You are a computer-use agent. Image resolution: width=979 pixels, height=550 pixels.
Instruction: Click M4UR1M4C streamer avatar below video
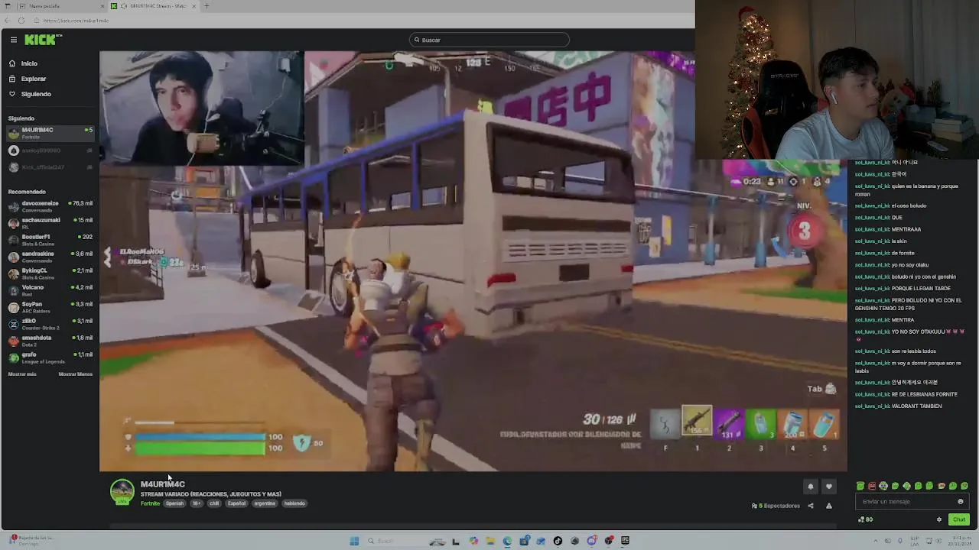(x=122, y=492)
